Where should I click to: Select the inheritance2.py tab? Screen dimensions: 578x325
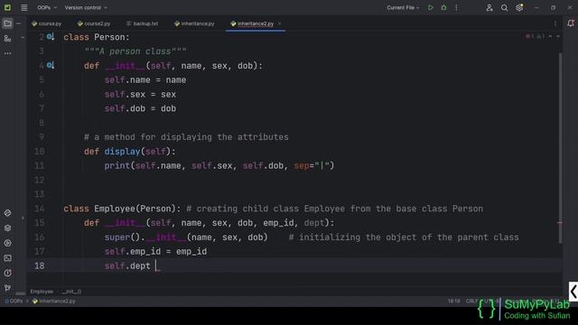pos(256,23)
